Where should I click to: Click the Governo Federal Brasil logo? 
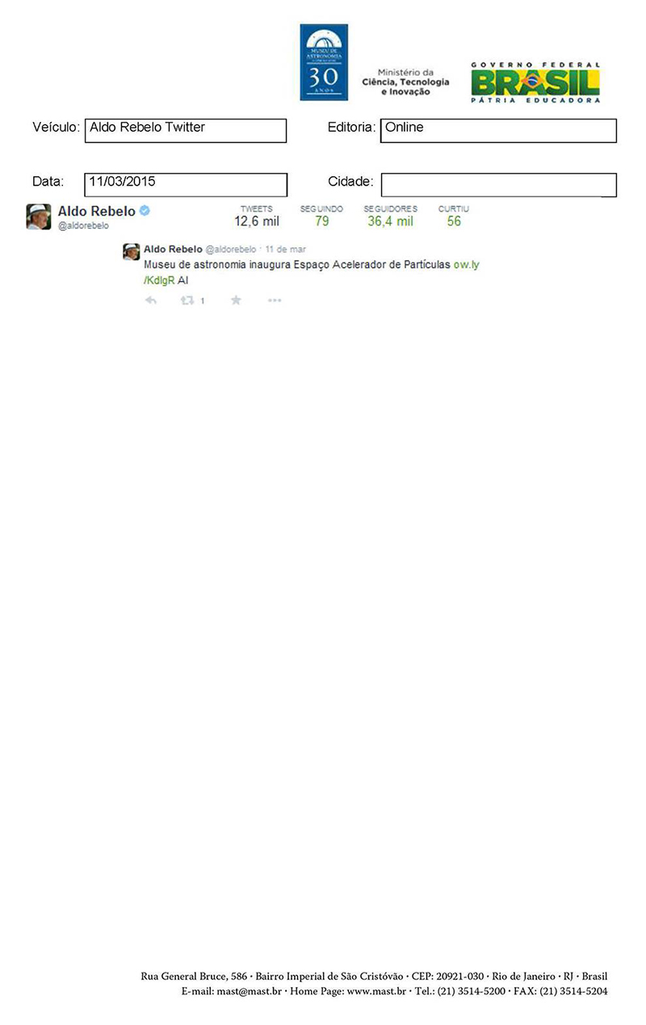[x=535, y=82]
